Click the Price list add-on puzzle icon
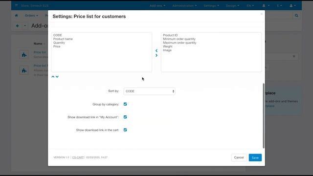Viewport: 313px width, 176px height. [24, 55]
